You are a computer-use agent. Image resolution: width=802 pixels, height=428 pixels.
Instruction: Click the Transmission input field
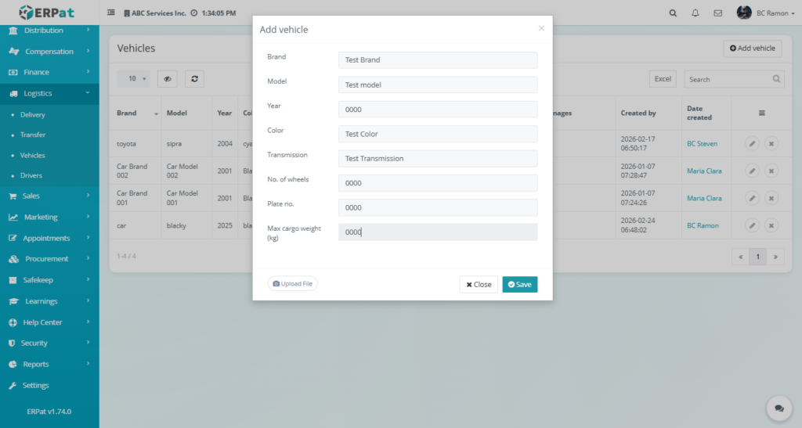click(x=438, y=158)
